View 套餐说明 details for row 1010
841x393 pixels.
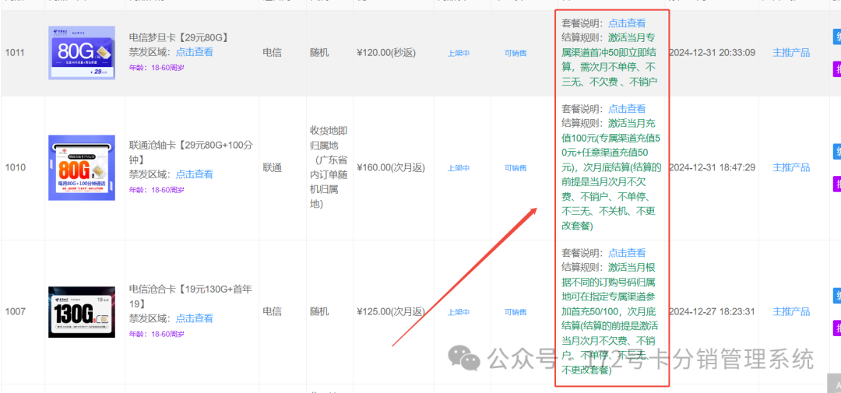click(627, 109)
